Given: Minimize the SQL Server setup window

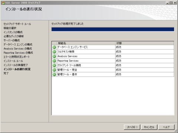Looking at the screenshot, I should [x=168, y=3].
